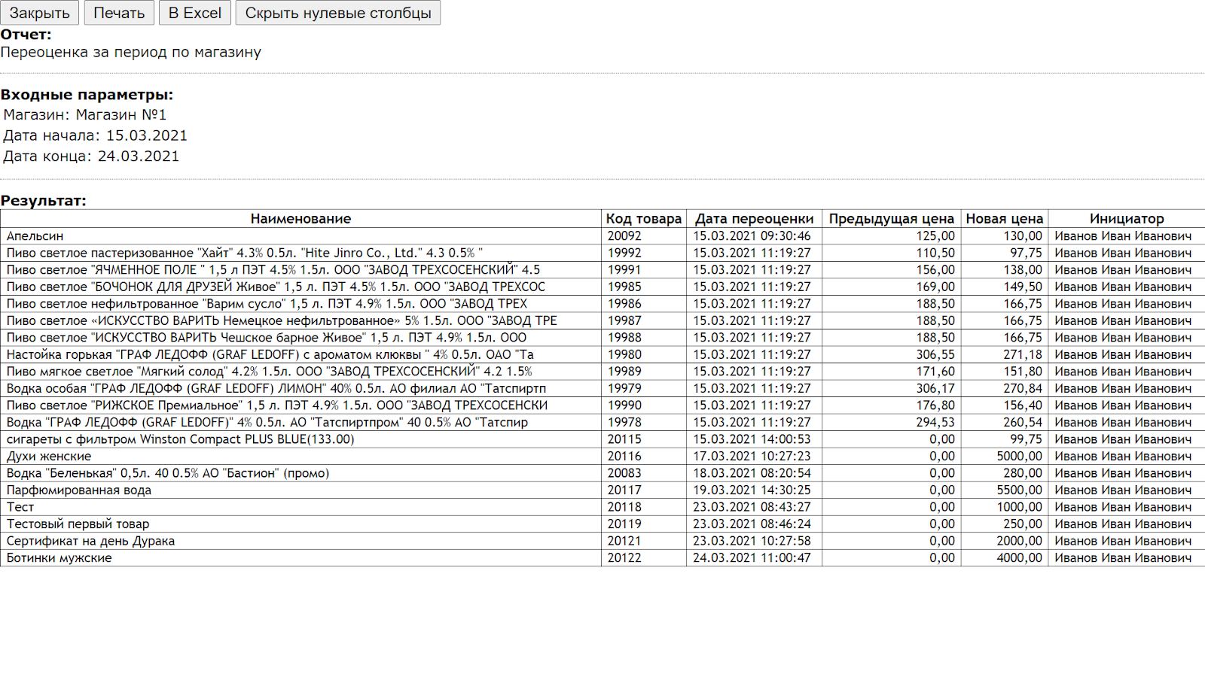Click the Winston Compact PLUS BLUE row
The height and width of the screenshot is (677, 1205).
point(180,439)
